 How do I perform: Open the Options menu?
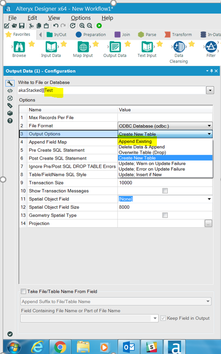(81, 18)
